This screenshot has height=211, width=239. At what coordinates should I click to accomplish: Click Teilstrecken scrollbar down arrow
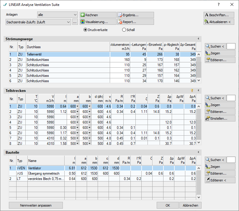point(199,142)
